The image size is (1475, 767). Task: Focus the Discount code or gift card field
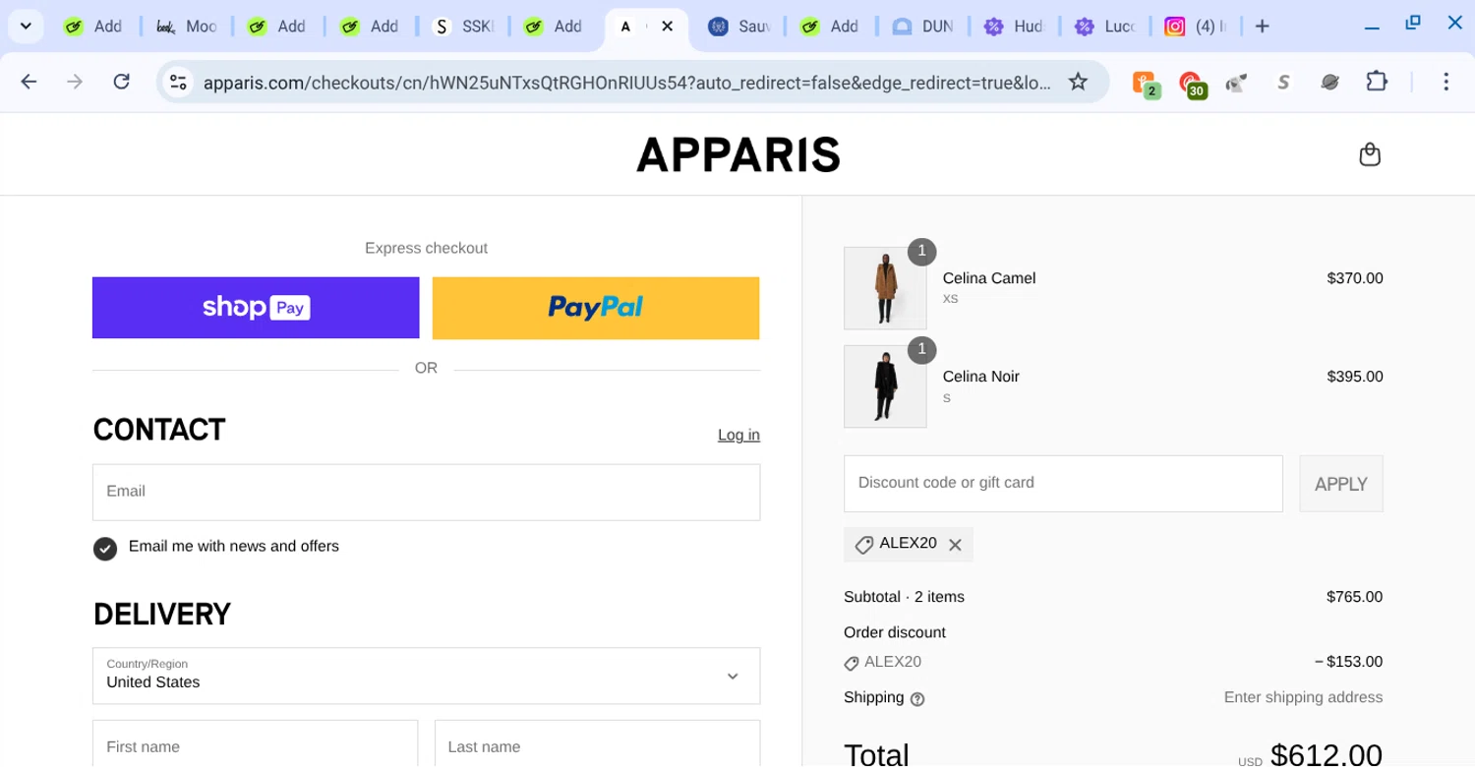click(1063, 483)
